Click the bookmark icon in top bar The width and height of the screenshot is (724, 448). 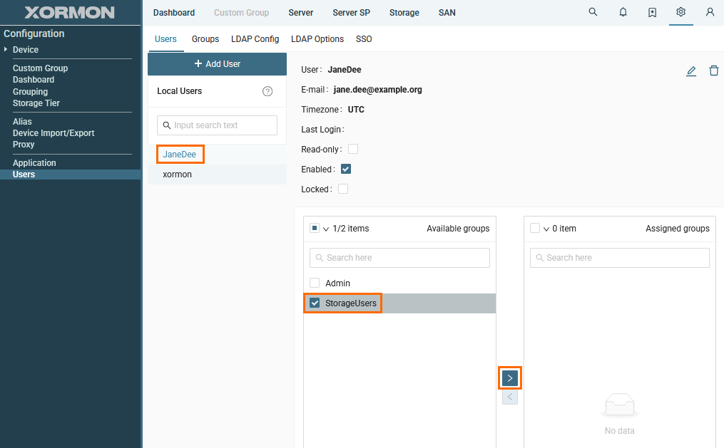tap(652, 12)
